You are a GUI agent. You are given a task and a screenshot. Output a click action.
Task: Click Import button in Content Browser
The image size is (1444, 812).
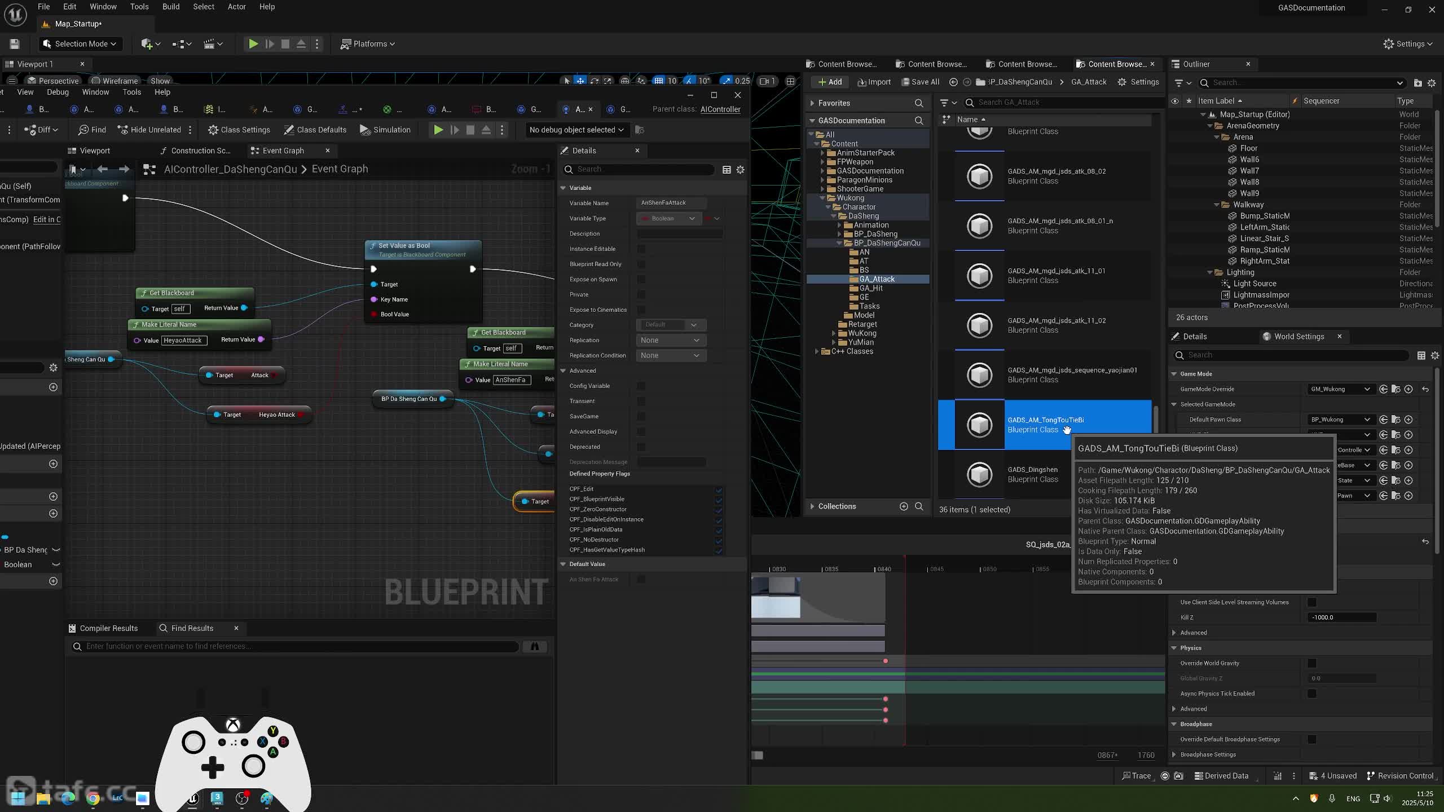pyautogui.click(x=874, y=82)
